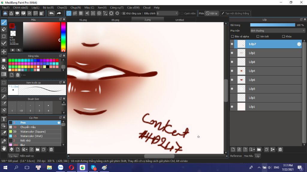Hide the Lớp7 layer
The height and width of the screenshot is (172, 307).
click(x=232, y=44)
